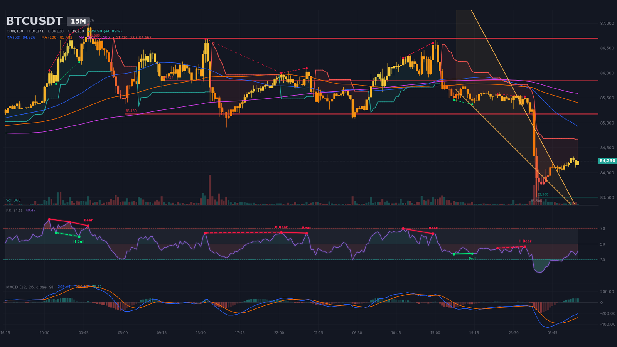Click the 86,500 price axis label
The height and width of the screenshot is (347, 617).
[x=607, y=48]
